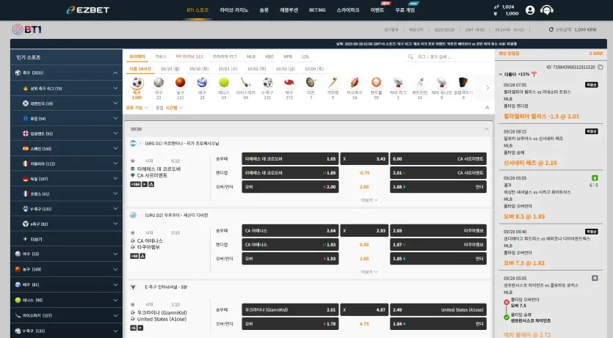The width and height of the screenshot is (613, 338).
Task: Select the ice hockey stick icon (94)
Action: 245,82
